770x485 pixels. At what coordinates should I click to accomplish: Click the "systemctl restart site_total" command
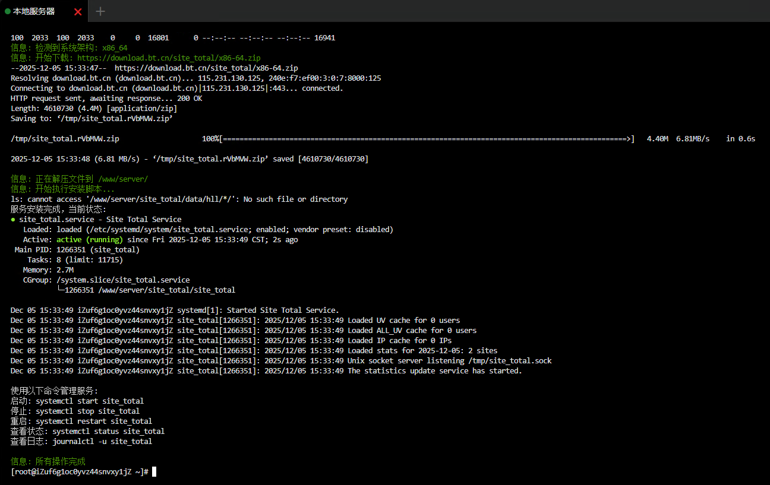pyautogui.click(x=94, y=421)
